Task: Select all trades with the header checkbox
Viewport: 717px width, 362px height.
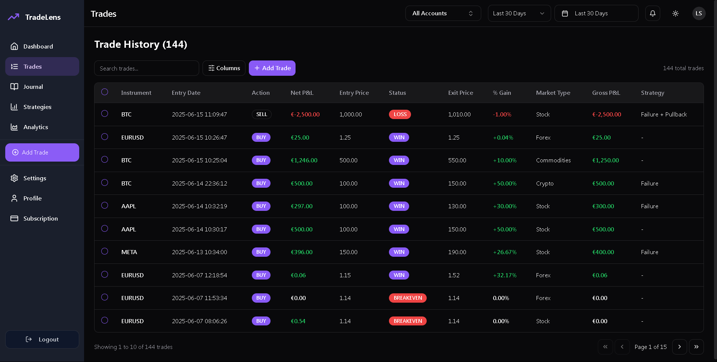Action: (105, 92)
